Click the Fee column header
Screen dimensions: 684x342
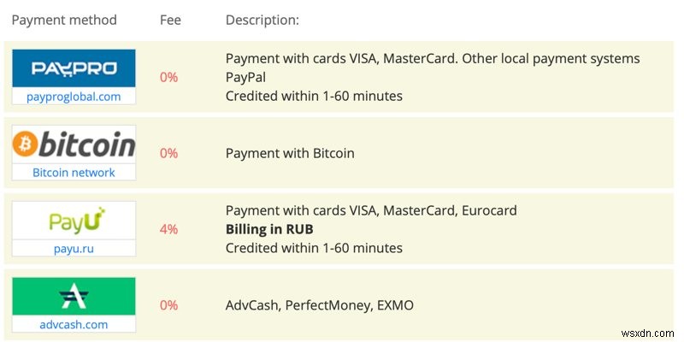170,20
